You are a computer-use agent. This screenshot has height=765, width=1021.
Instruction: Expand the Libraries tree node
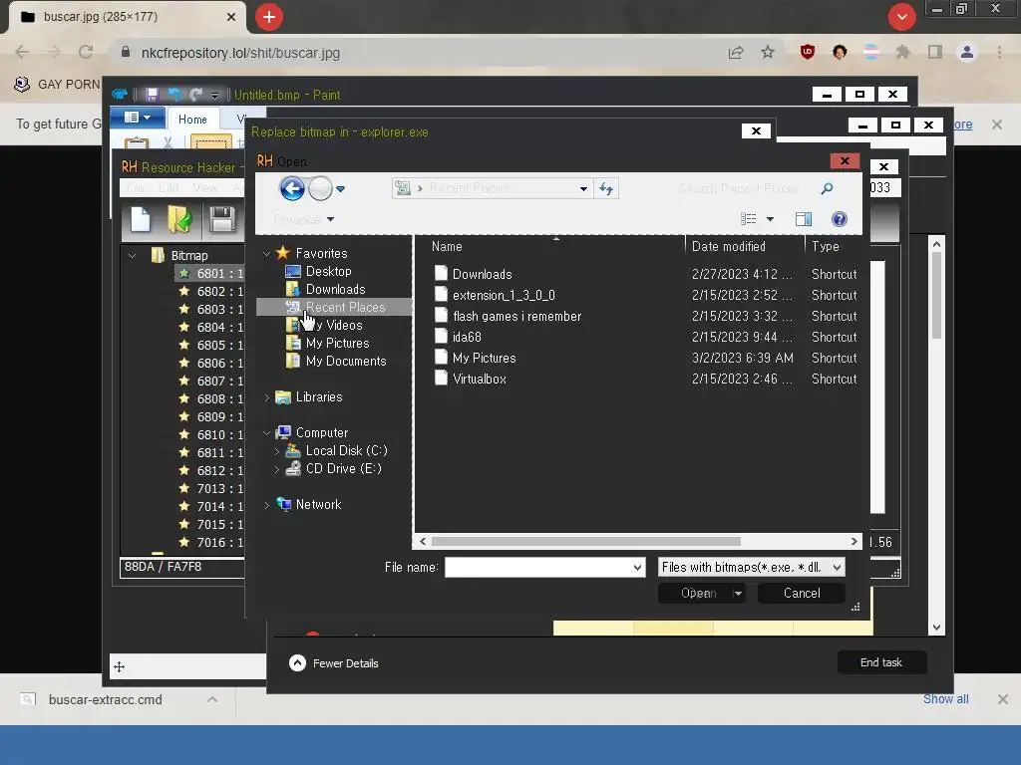[266, 397]
